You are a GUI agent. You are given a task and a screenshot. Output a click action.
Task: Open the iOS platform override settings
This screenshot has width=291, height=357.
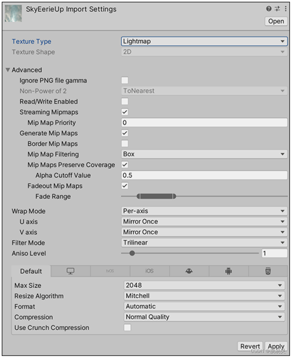click(x=150, y=271)
